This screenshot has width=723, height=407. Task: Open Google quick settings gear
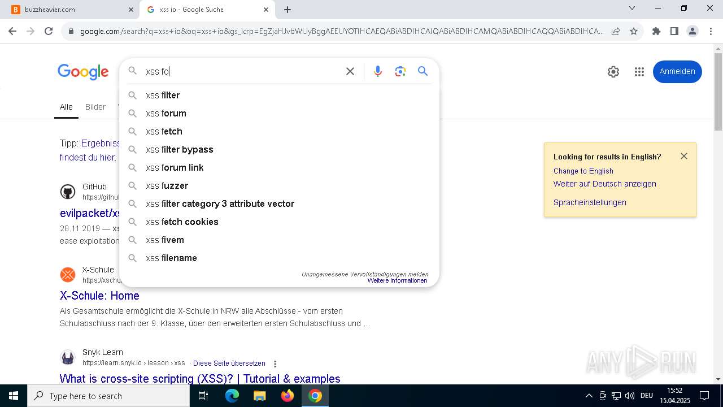tap(613, 72)
